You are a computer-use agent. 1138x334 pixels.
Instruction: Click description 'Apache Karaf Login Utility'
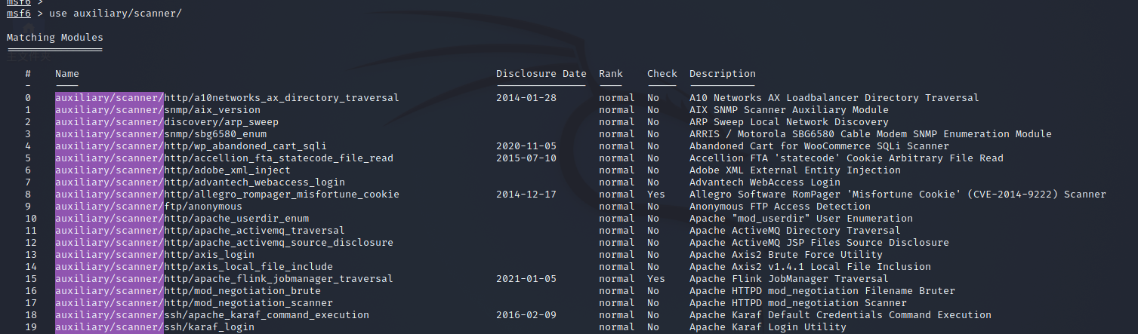coord(768,327)
